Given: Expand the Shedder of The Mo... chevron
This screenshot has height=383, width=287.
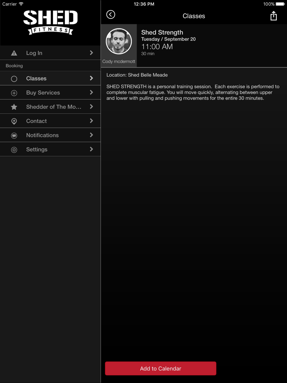Looking at the screenshot, I should 91,107.
